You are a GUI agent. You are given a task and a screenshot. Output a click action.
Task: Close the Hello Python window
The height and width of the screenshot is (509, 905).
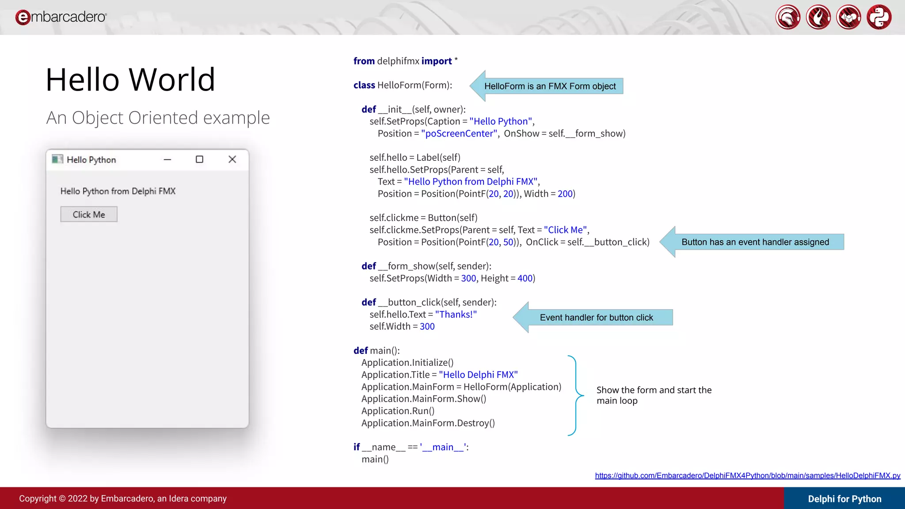[232, 160]
